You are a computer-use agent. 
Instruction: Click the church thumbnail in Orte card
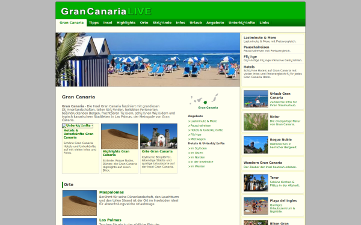[x=159, y=136]
